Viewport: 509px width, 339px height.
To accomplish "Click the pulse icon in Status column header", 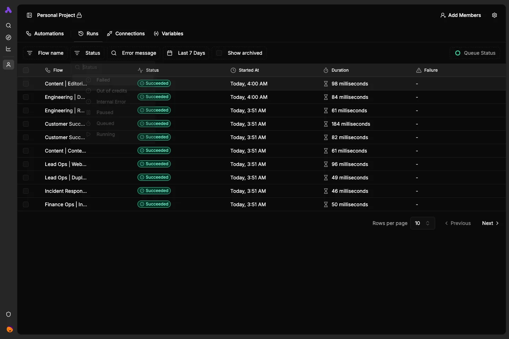I will [140, 70].
